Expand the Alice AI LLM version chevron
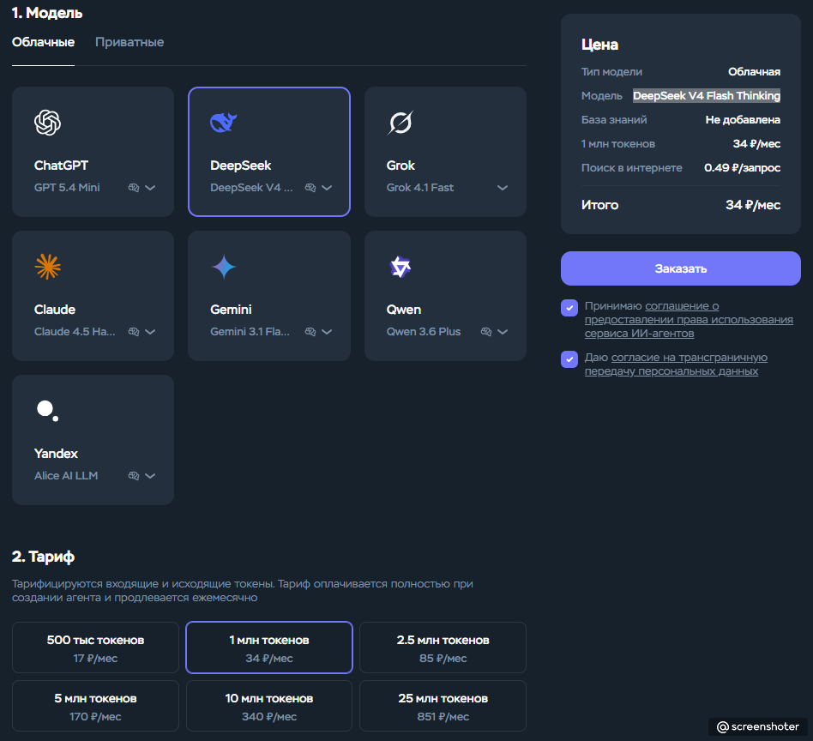This screenshot has width=813, height=741. [150, 476]
